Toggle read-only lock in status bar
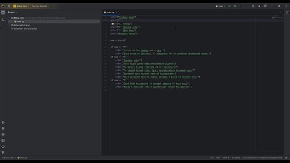 pos(286,158)
